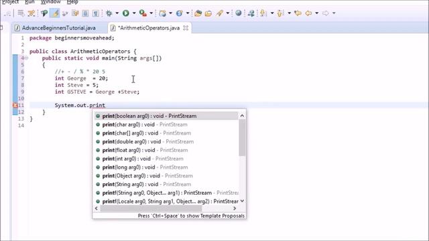This screenshot has width=429, height=241.
Task: Choose print(float arg0) proposal
Action: [166, 150]
